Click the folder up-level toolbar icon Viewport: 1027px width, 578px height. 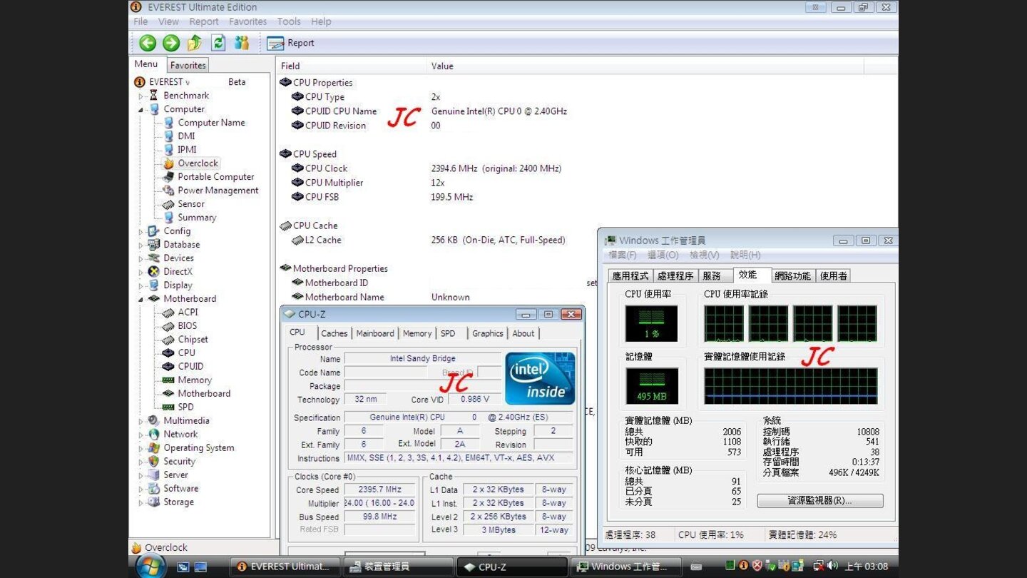tap(195, 43)
